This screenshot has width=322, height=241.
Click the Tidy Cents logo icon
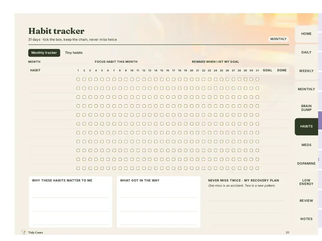(24, 232)
